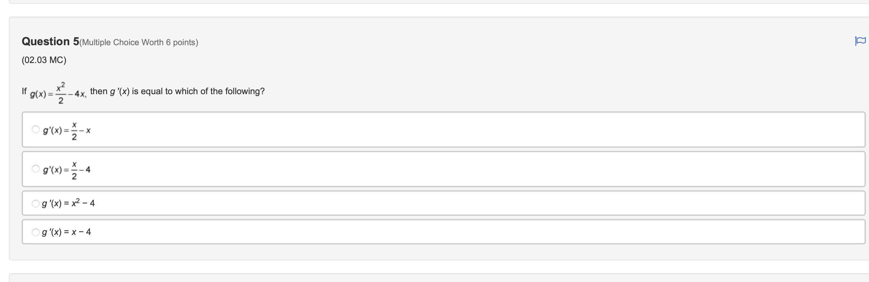Viewport: 869px width, 282px height.
Task: Click the last answer choice box
Action: click(x=405, y=232)
